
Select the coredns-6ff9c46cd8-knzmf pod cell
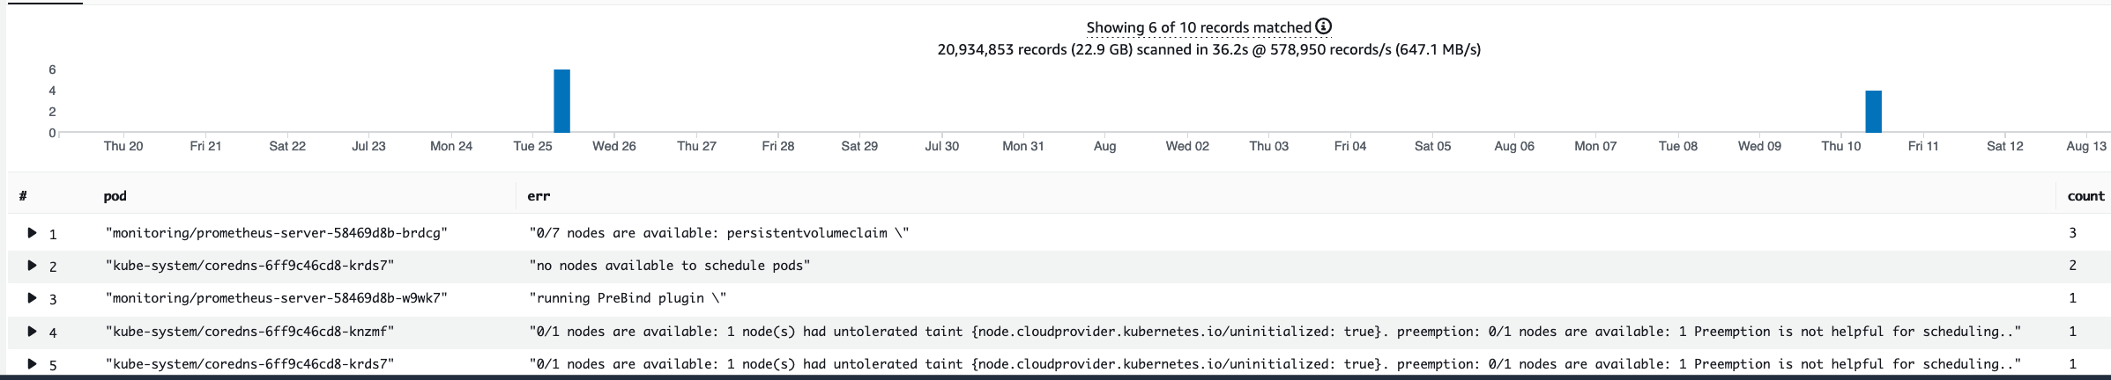(249, 332)
